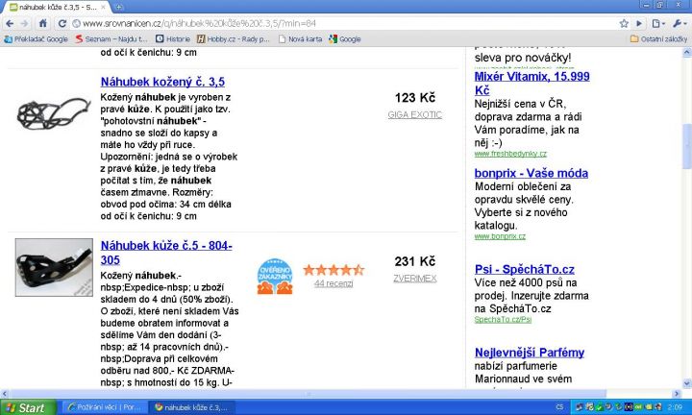Screen dimensions: 692x415
Task: Click the vertical scrollbar down arrow
Action: [686, 383]
